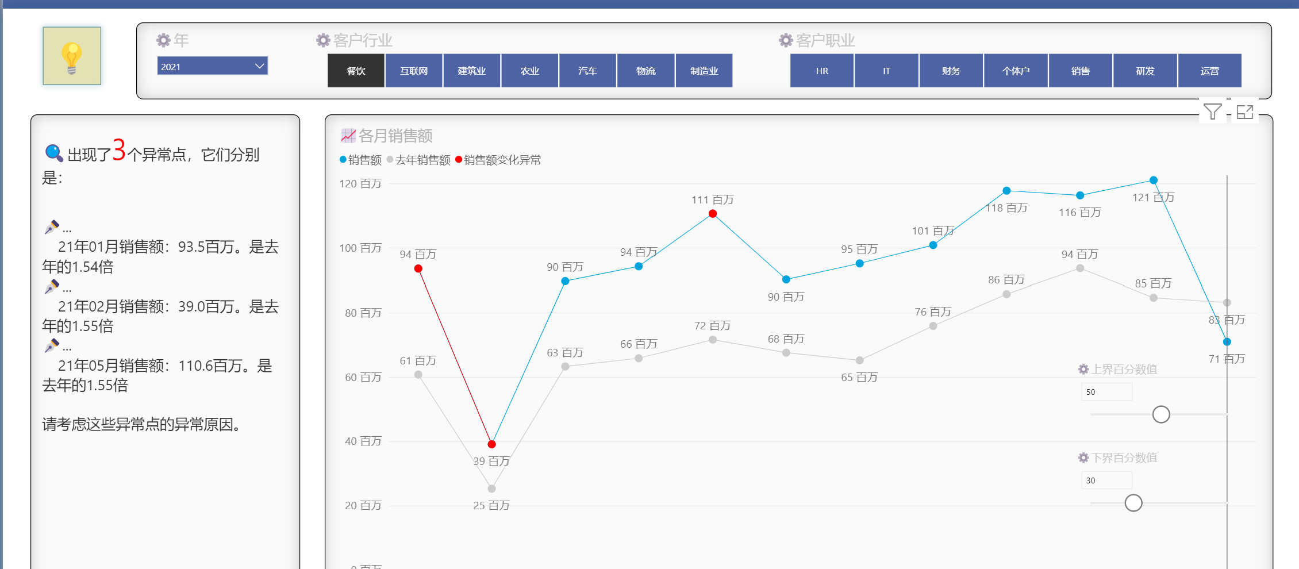The height and width of the screenshot is (569, 1299).
Task: Open the 2021 year dropdown
Action: click(x=212, y=66)
